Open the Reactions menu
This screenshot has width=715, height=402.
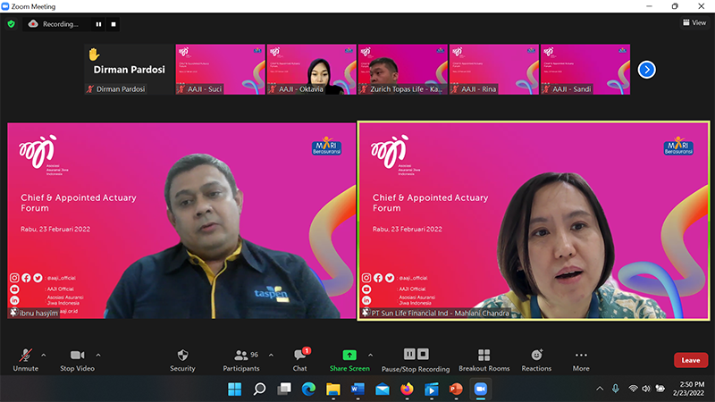(536, 360)
